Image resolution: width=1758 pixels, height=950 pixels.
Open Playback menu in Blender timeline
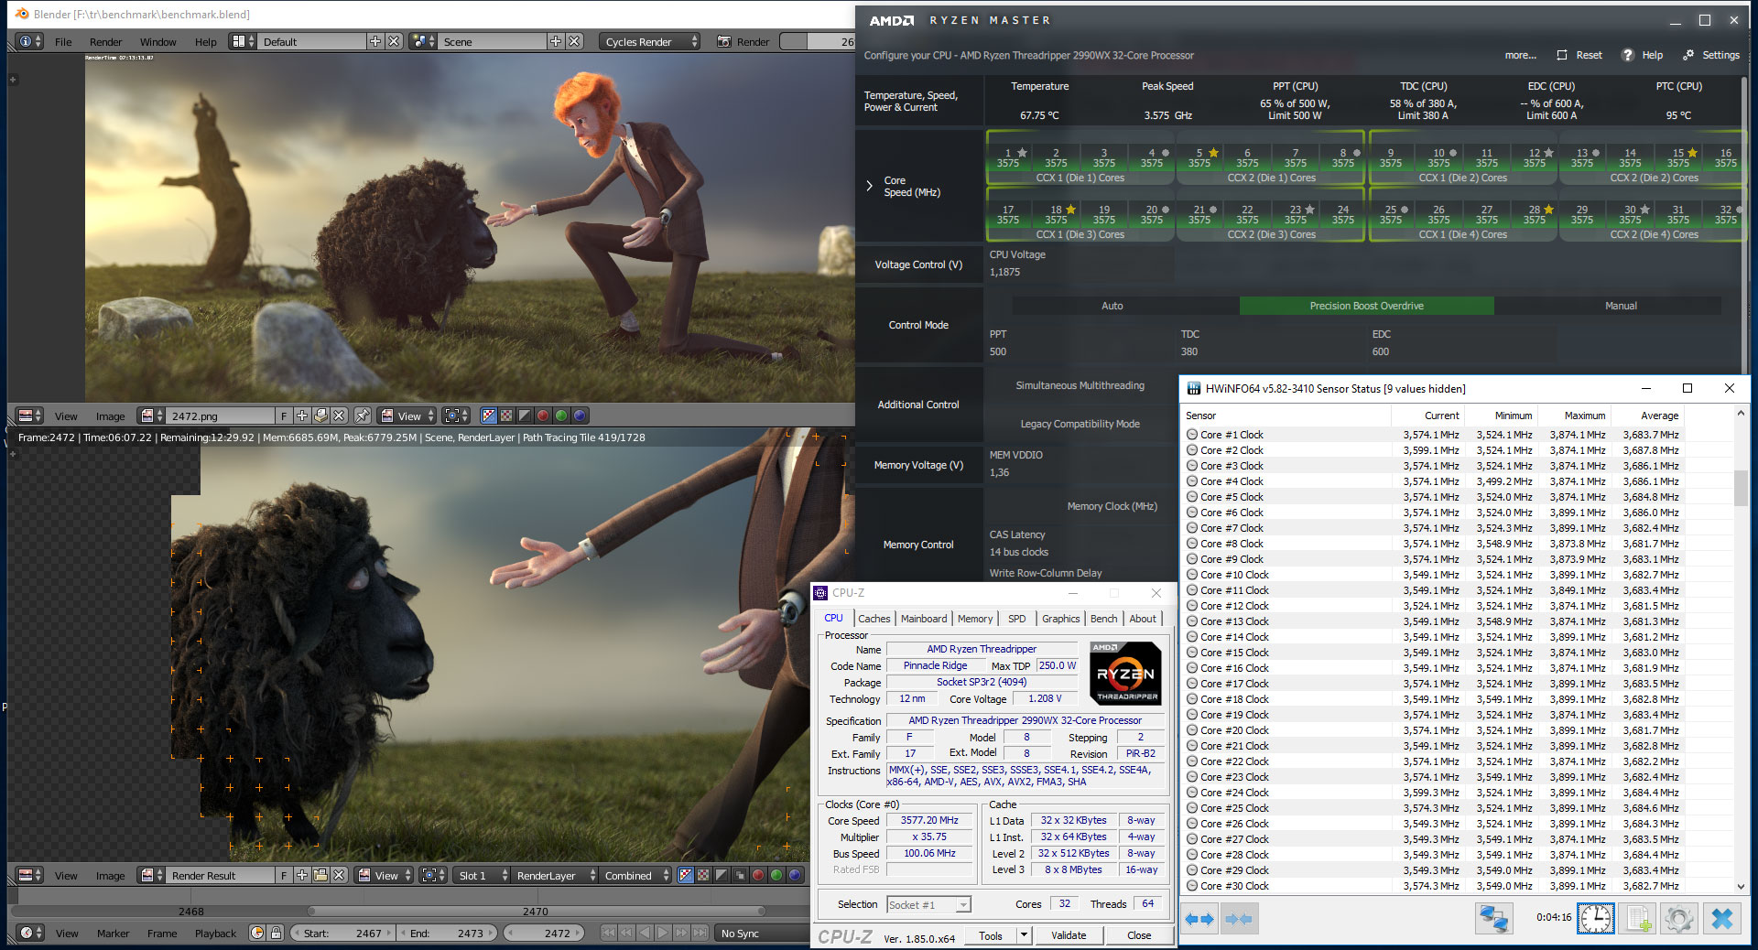point(215,933)
